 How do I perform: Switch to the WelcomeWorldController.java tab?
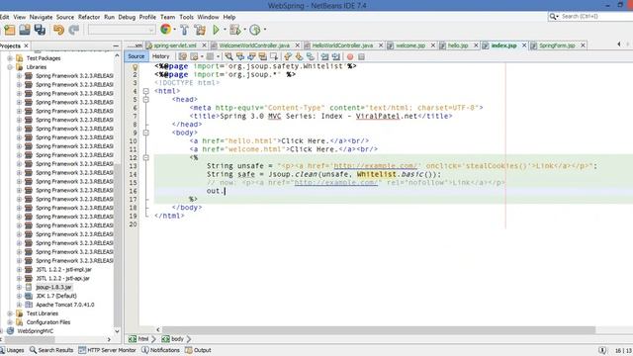pos(254,45)
